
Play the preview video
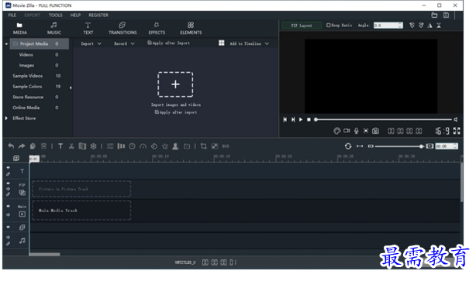click(301, 119)
